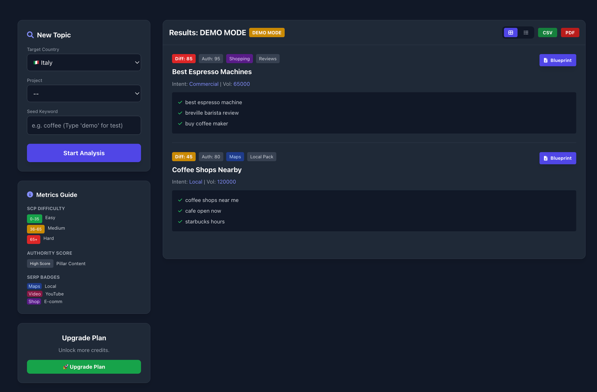597x392 pixels.
Task: Switch to list view icon
Action: [526, 32]
